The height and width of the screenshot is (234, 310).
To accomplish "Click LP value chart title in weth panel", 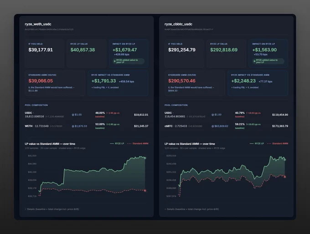I will (50, 144).
